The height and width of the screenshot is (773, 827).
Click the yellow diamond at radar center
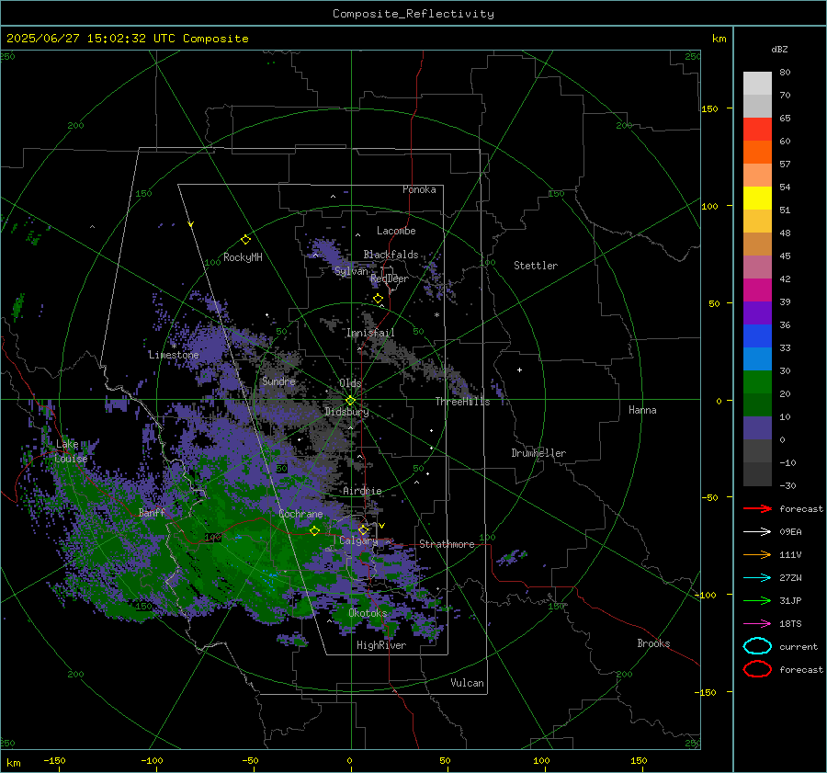click(x=350, y=401)
